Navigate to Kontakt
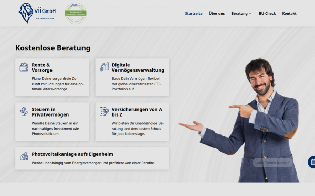The image size is (315, 196). (x=289, y=14)
